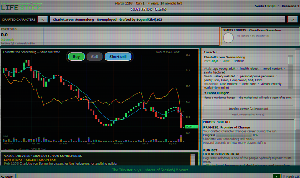Click the blue Short sell button

click(x=118, y=57)
